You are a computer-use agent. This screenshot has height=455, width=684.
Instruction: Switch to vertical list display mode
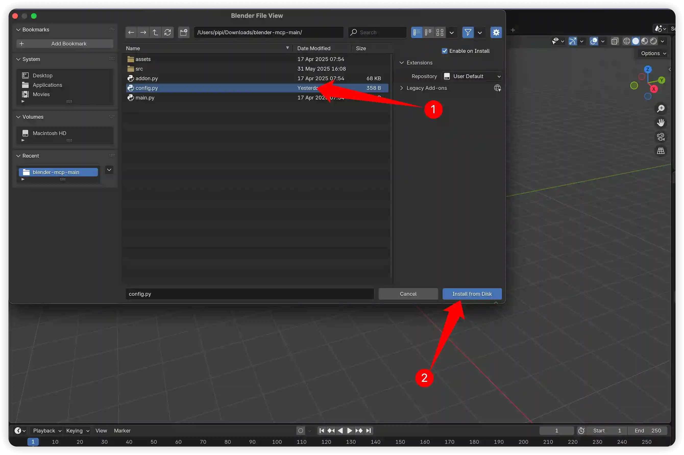pos(417,32)
